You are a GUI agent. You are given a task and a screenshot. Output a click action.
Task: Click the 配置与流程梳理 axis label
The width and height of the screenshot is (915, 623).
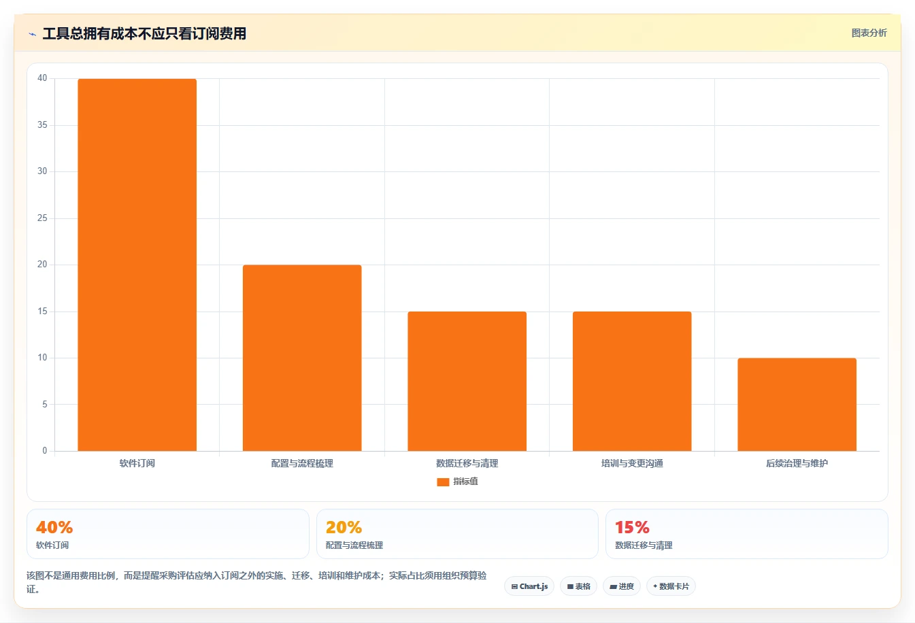tap(302, 463)
